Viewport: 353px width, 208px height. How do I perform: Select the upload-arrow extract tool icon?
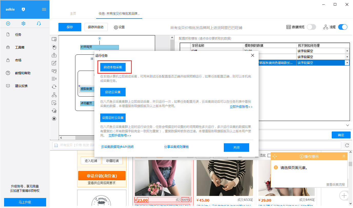(54, 55)
